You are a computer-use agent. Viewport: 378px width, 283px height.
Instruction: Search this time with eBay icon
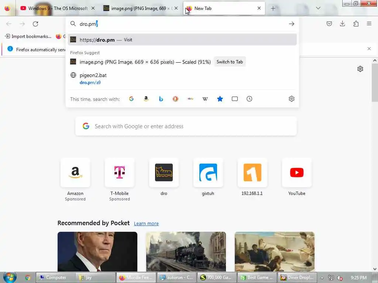coord(190,99)
